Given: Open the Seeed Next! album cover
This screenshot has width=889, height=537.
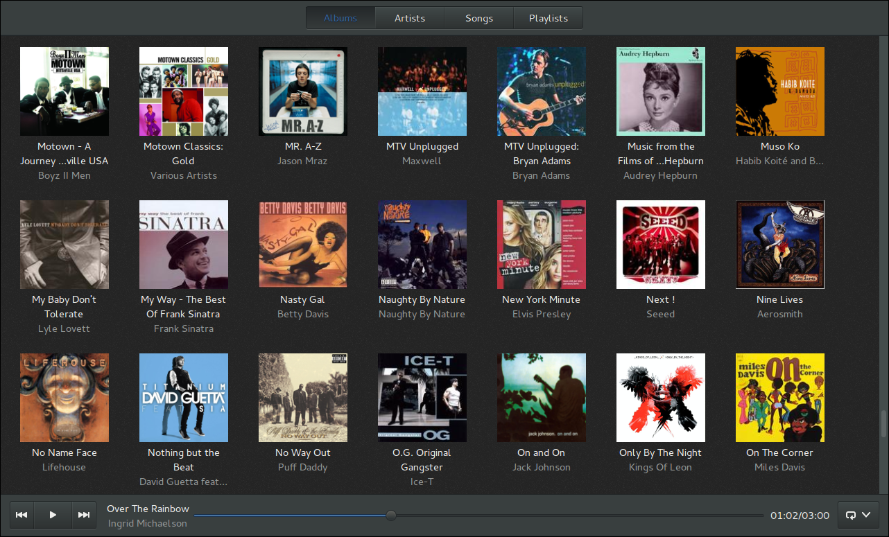Looking at the screenshot, I should 661,245.
